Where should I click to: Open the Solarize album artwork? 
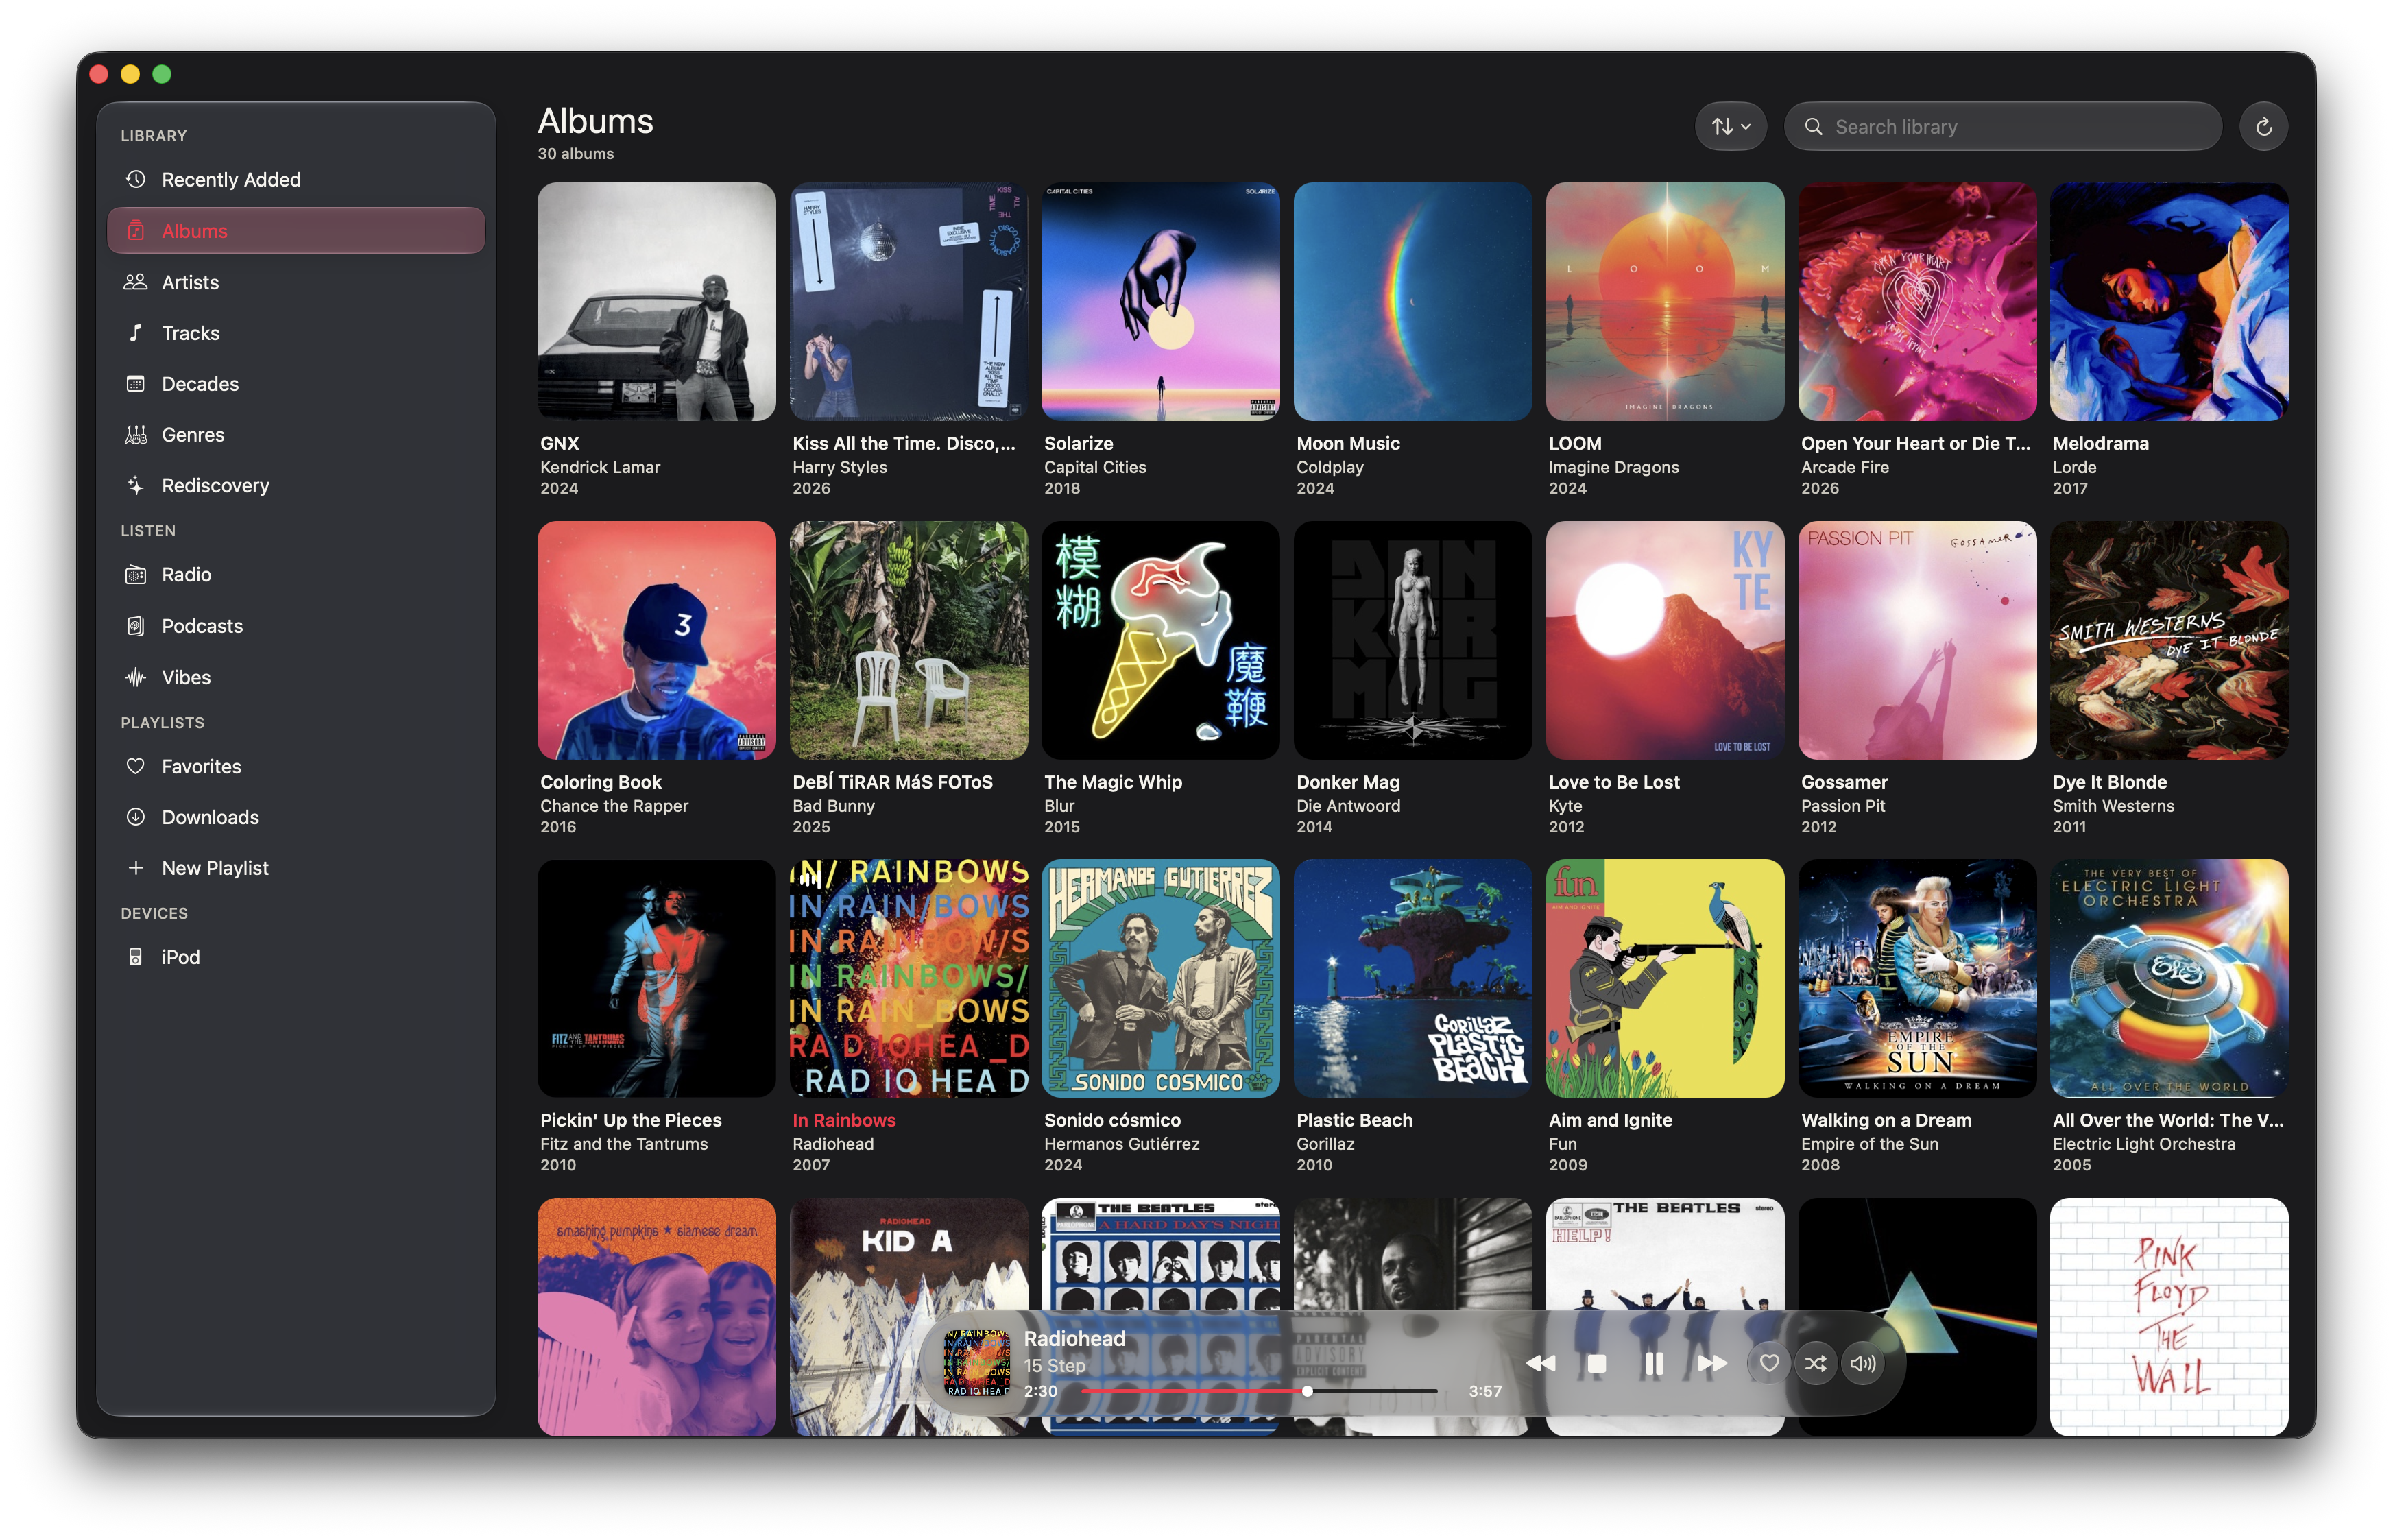(1160, 301)
